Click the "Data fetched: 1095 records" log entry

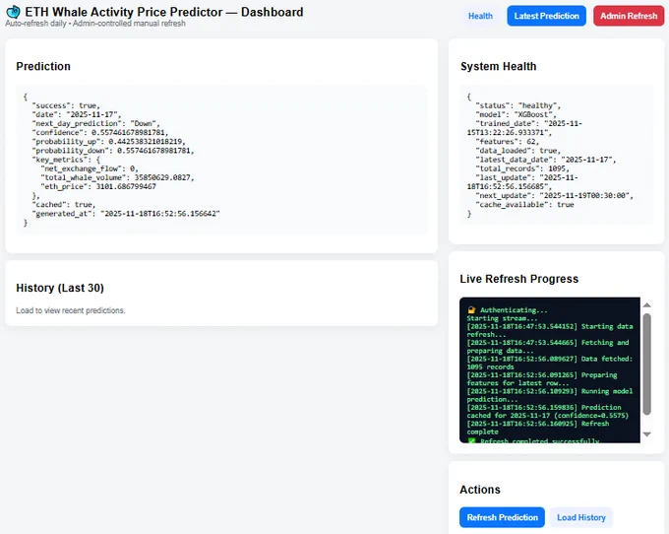550,363
